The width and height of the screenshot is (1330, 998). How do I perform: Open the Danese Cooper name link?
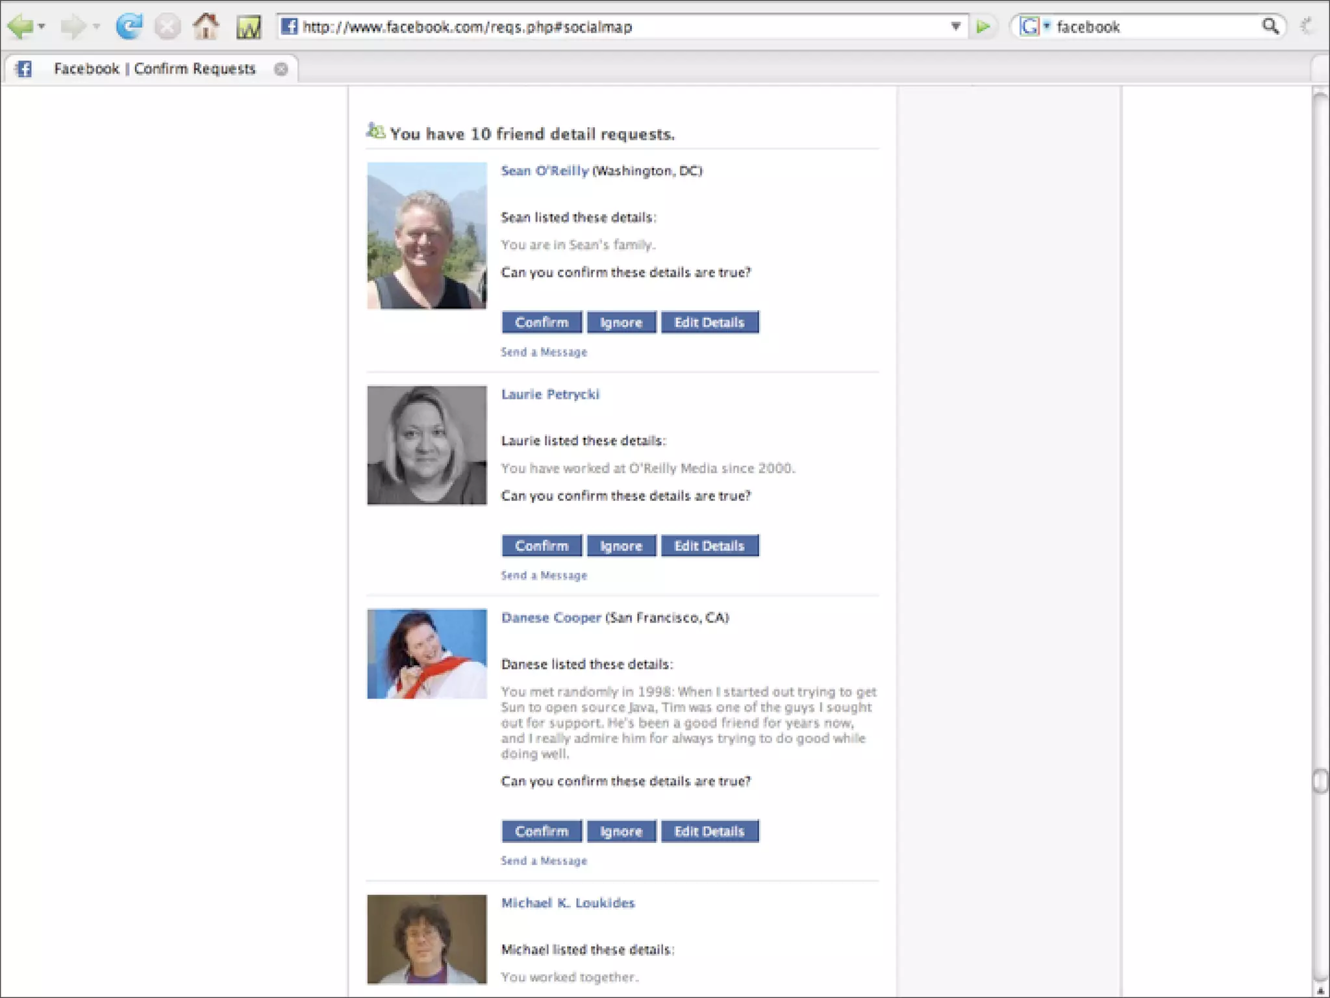point(551,618)
